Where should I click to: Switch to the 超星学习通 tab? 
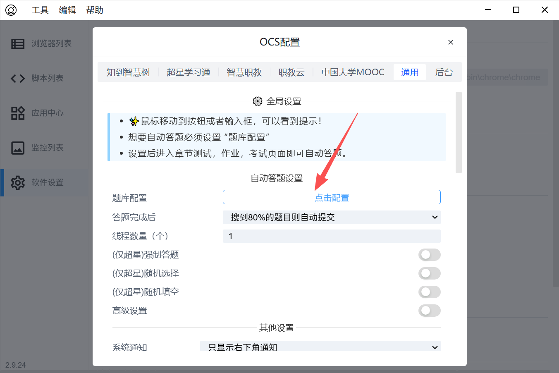point(189,72)
